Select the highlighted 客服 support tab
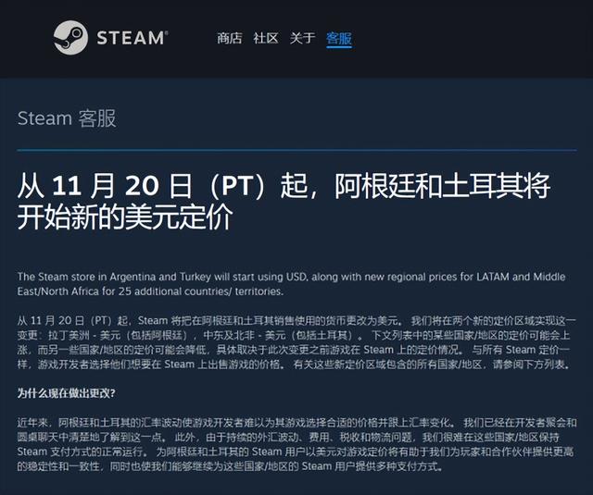Viewport: 593px width, 495px height. coord(339,39)
